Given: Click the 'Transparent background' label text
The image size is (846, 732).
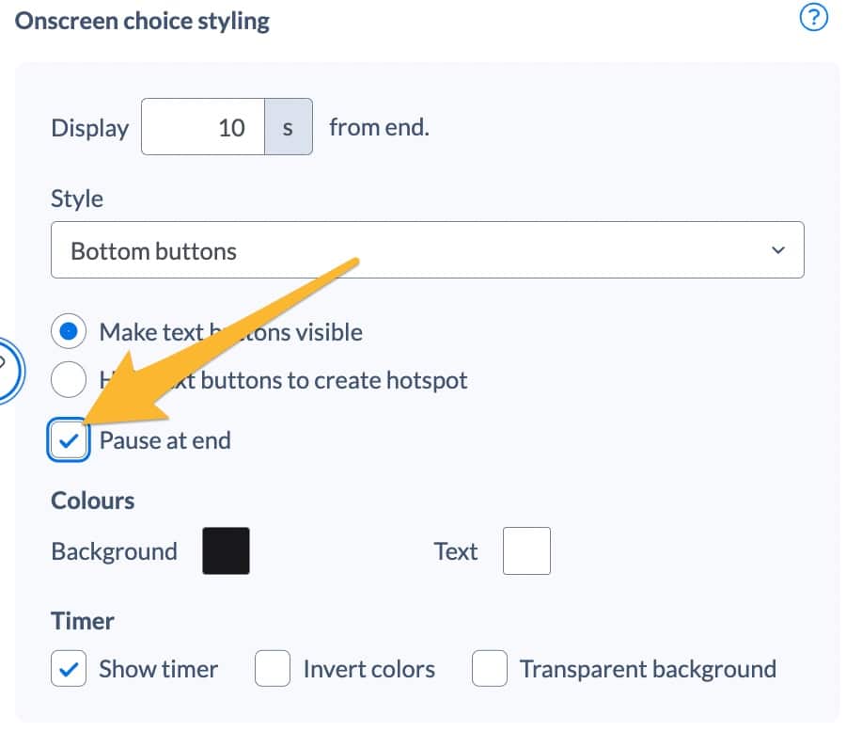Looking at the screenshot, I should coord(648,669).
